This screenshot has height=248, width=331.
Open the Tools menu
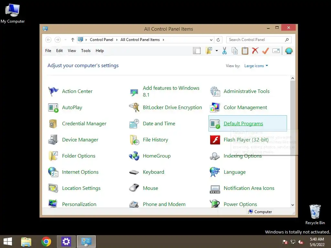tap(86, 51)
